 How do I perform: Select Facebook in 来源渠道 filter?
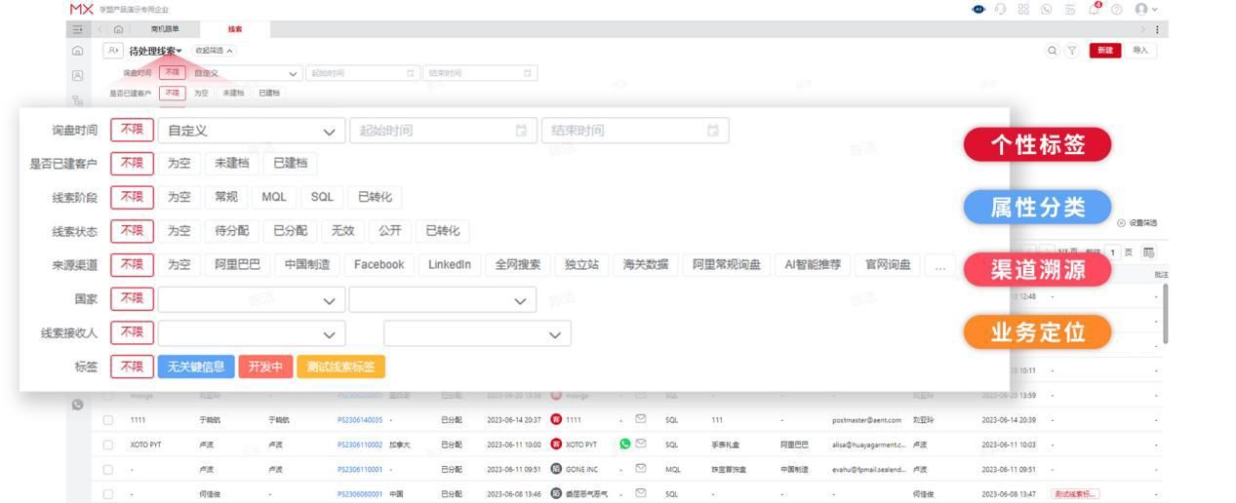coord(379,264)
